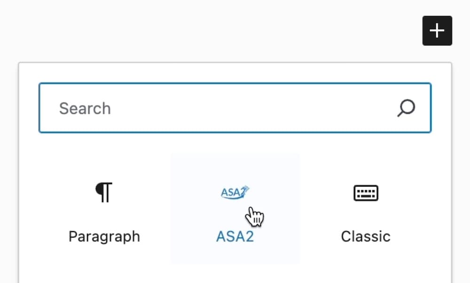Open the block inserter plus icon
The width and height of the screenshot is (470, 283).
click(437, 30)
